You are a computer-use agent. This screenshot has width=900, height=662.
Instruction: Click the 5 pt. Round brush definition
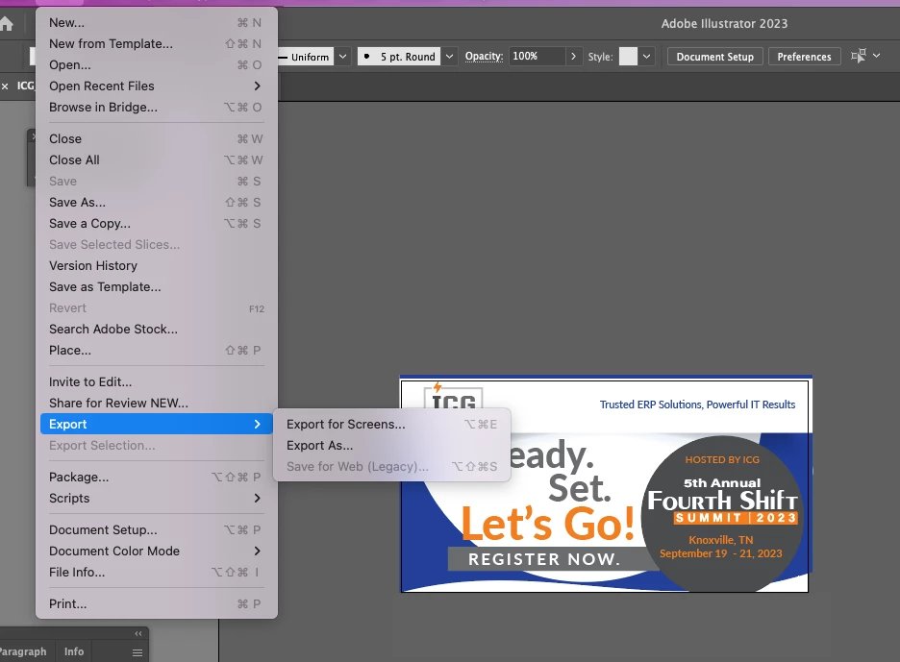[399, 57]
